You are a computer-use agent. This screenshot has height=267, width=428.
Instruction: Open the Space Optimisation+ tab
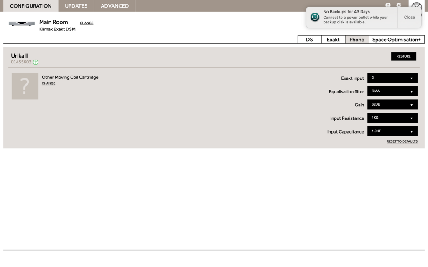[396, 40]
